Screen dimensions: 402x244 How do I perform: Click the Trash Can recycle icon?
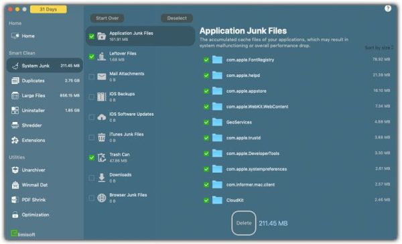coord(102,158)
